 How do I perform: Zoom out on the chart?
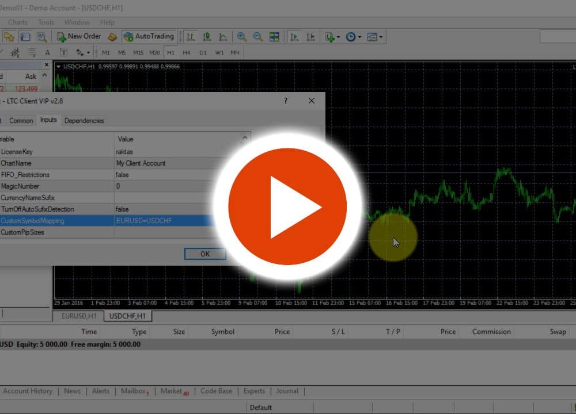point(258,37)
